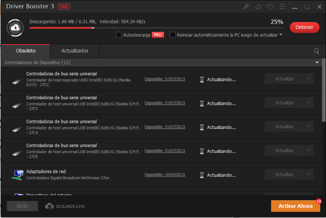Click the database cloud icon beside 2015.0929.0141
Image resolution: width=326 pixels, height=218 pixels.
pyautogui.click(x=49, y=206)
